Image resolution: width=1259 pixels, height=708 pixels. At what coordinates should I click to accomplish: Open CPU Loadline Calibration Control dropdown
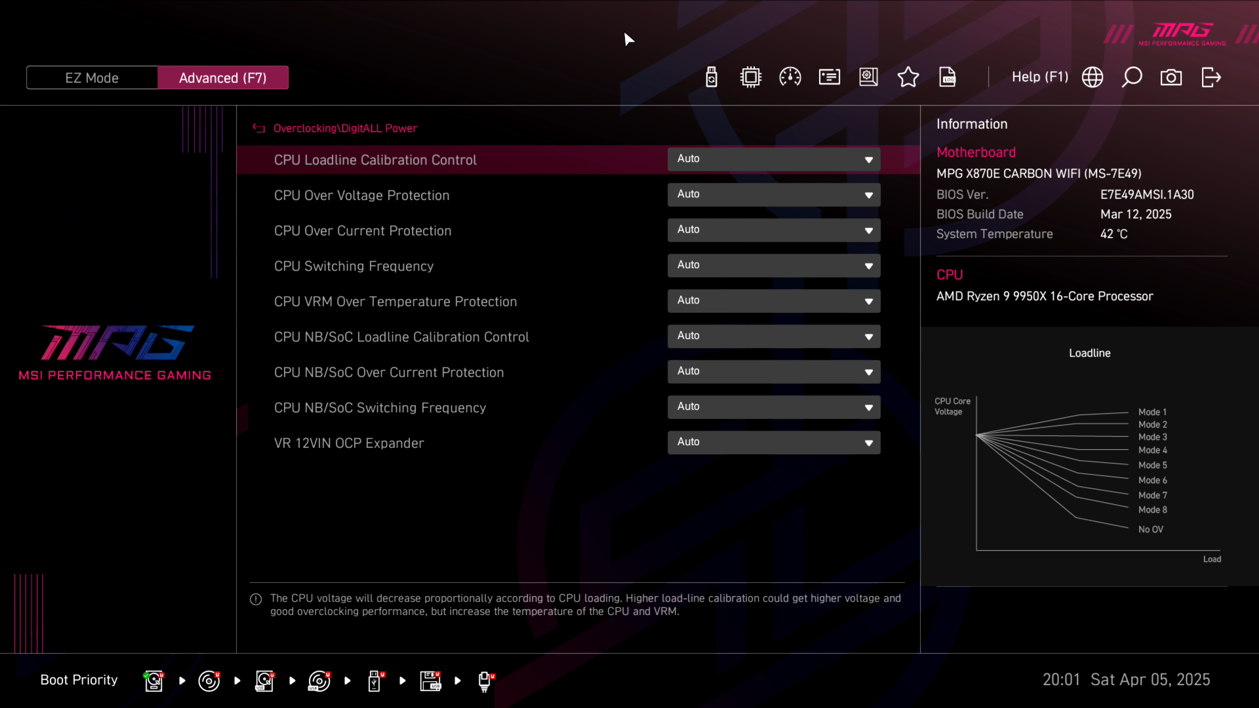(x=774, y=159)
